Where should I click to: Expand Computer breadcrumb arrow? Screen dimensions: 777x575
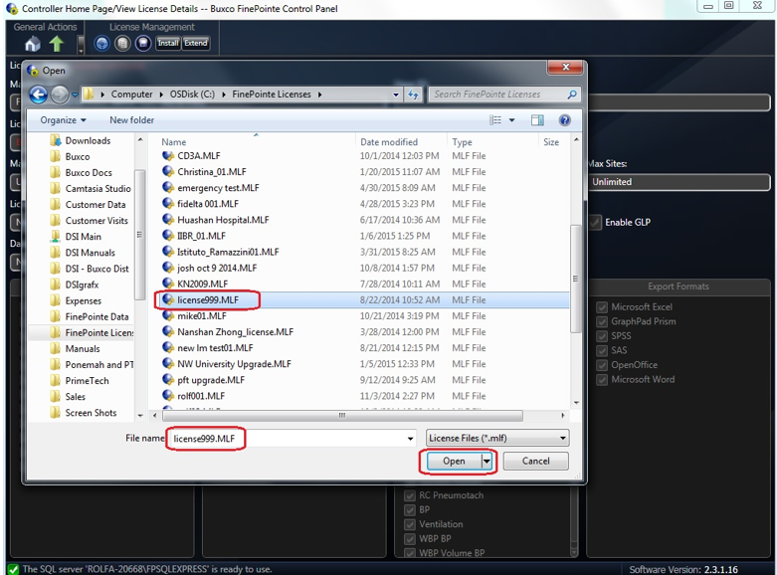(161, 95)
